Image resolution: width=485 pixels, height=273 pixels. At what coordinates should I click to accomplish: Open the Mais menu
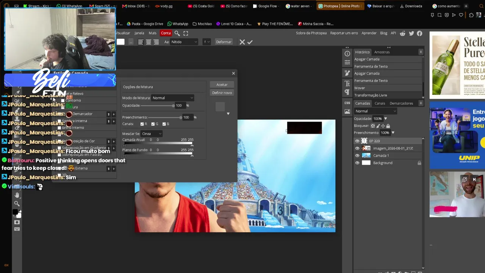152,33
